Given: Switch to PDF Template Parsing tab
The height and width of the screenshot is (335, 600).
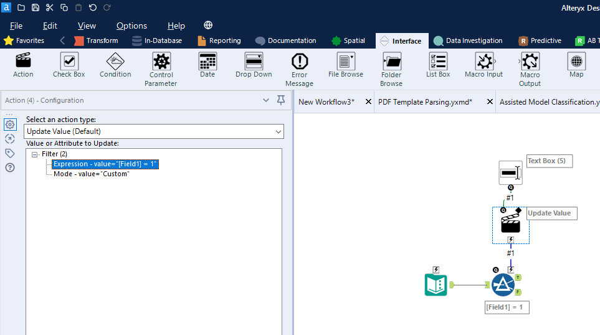Looking at the screenshot, I should point(425,101).
